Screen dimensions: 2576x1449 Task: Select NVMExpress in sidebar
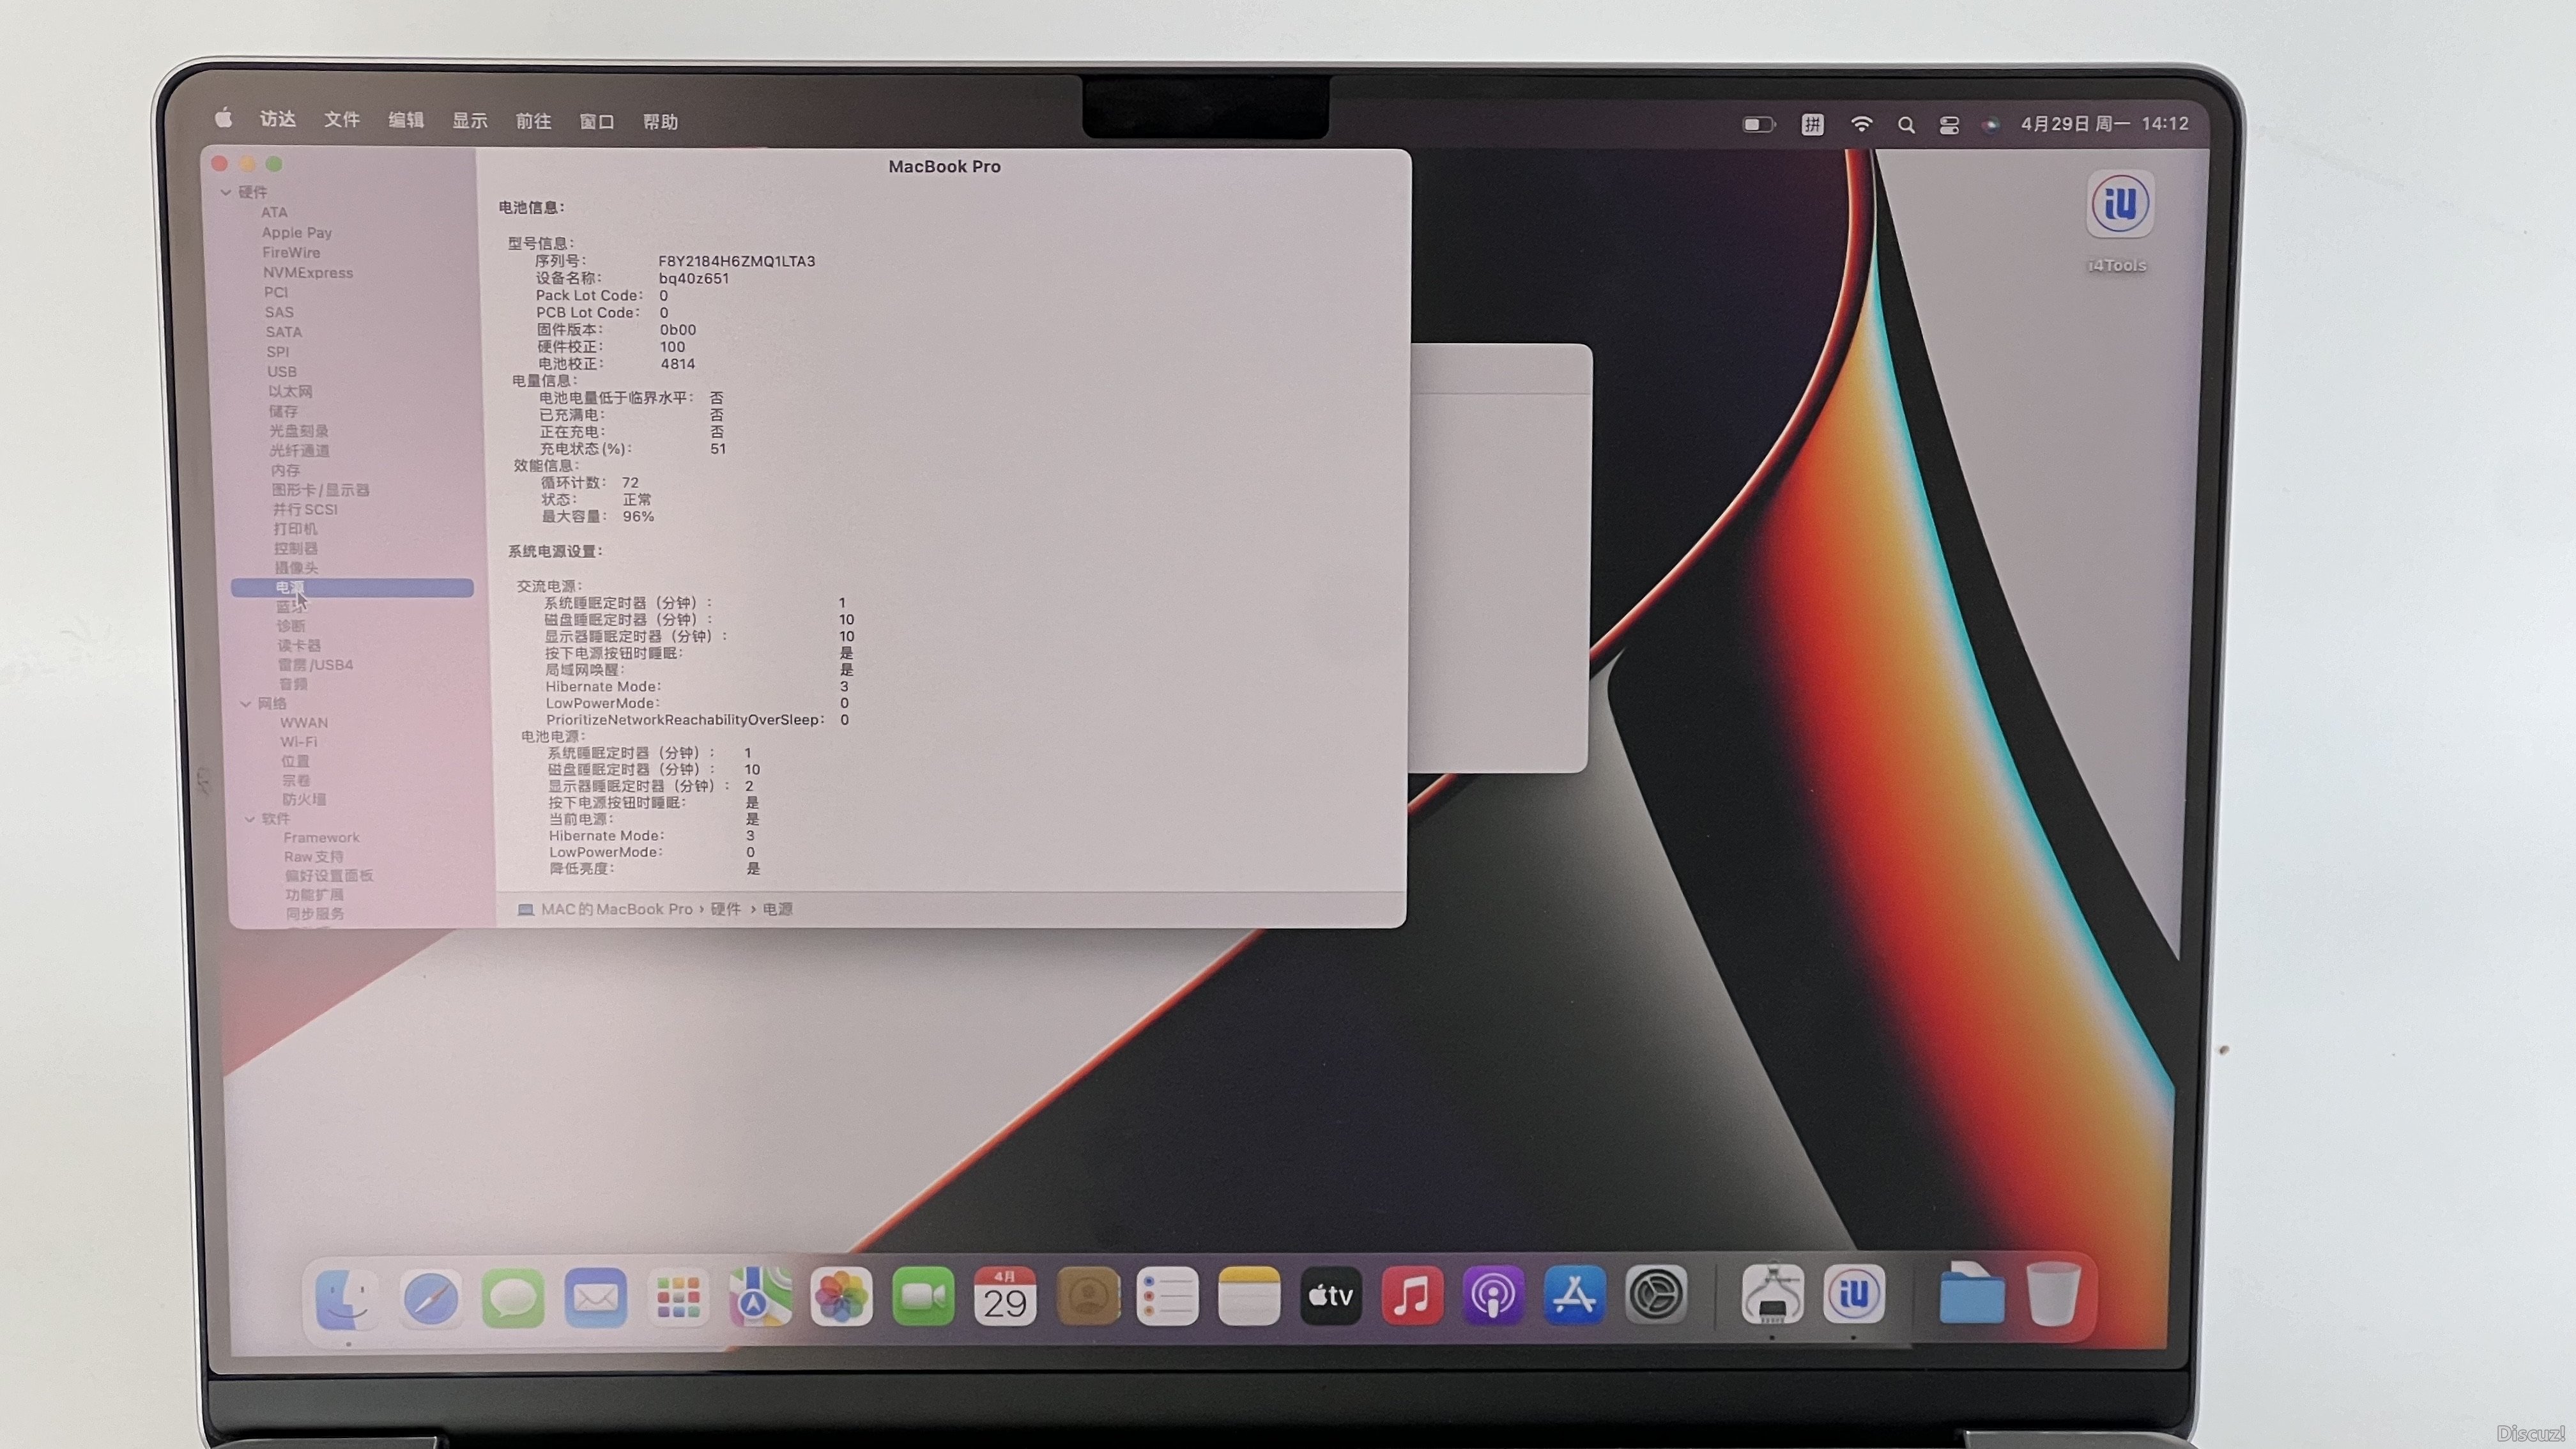(x=307, y=273)
